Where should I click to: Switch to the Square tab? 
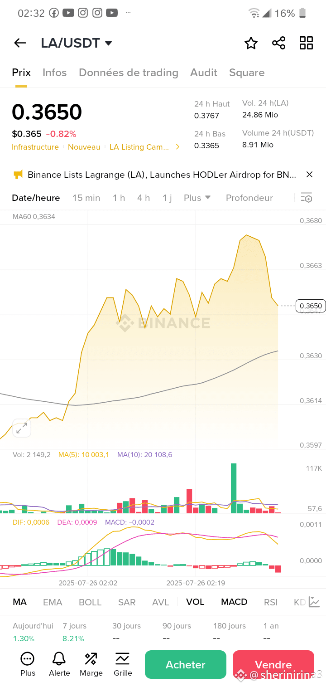[247, 73]
